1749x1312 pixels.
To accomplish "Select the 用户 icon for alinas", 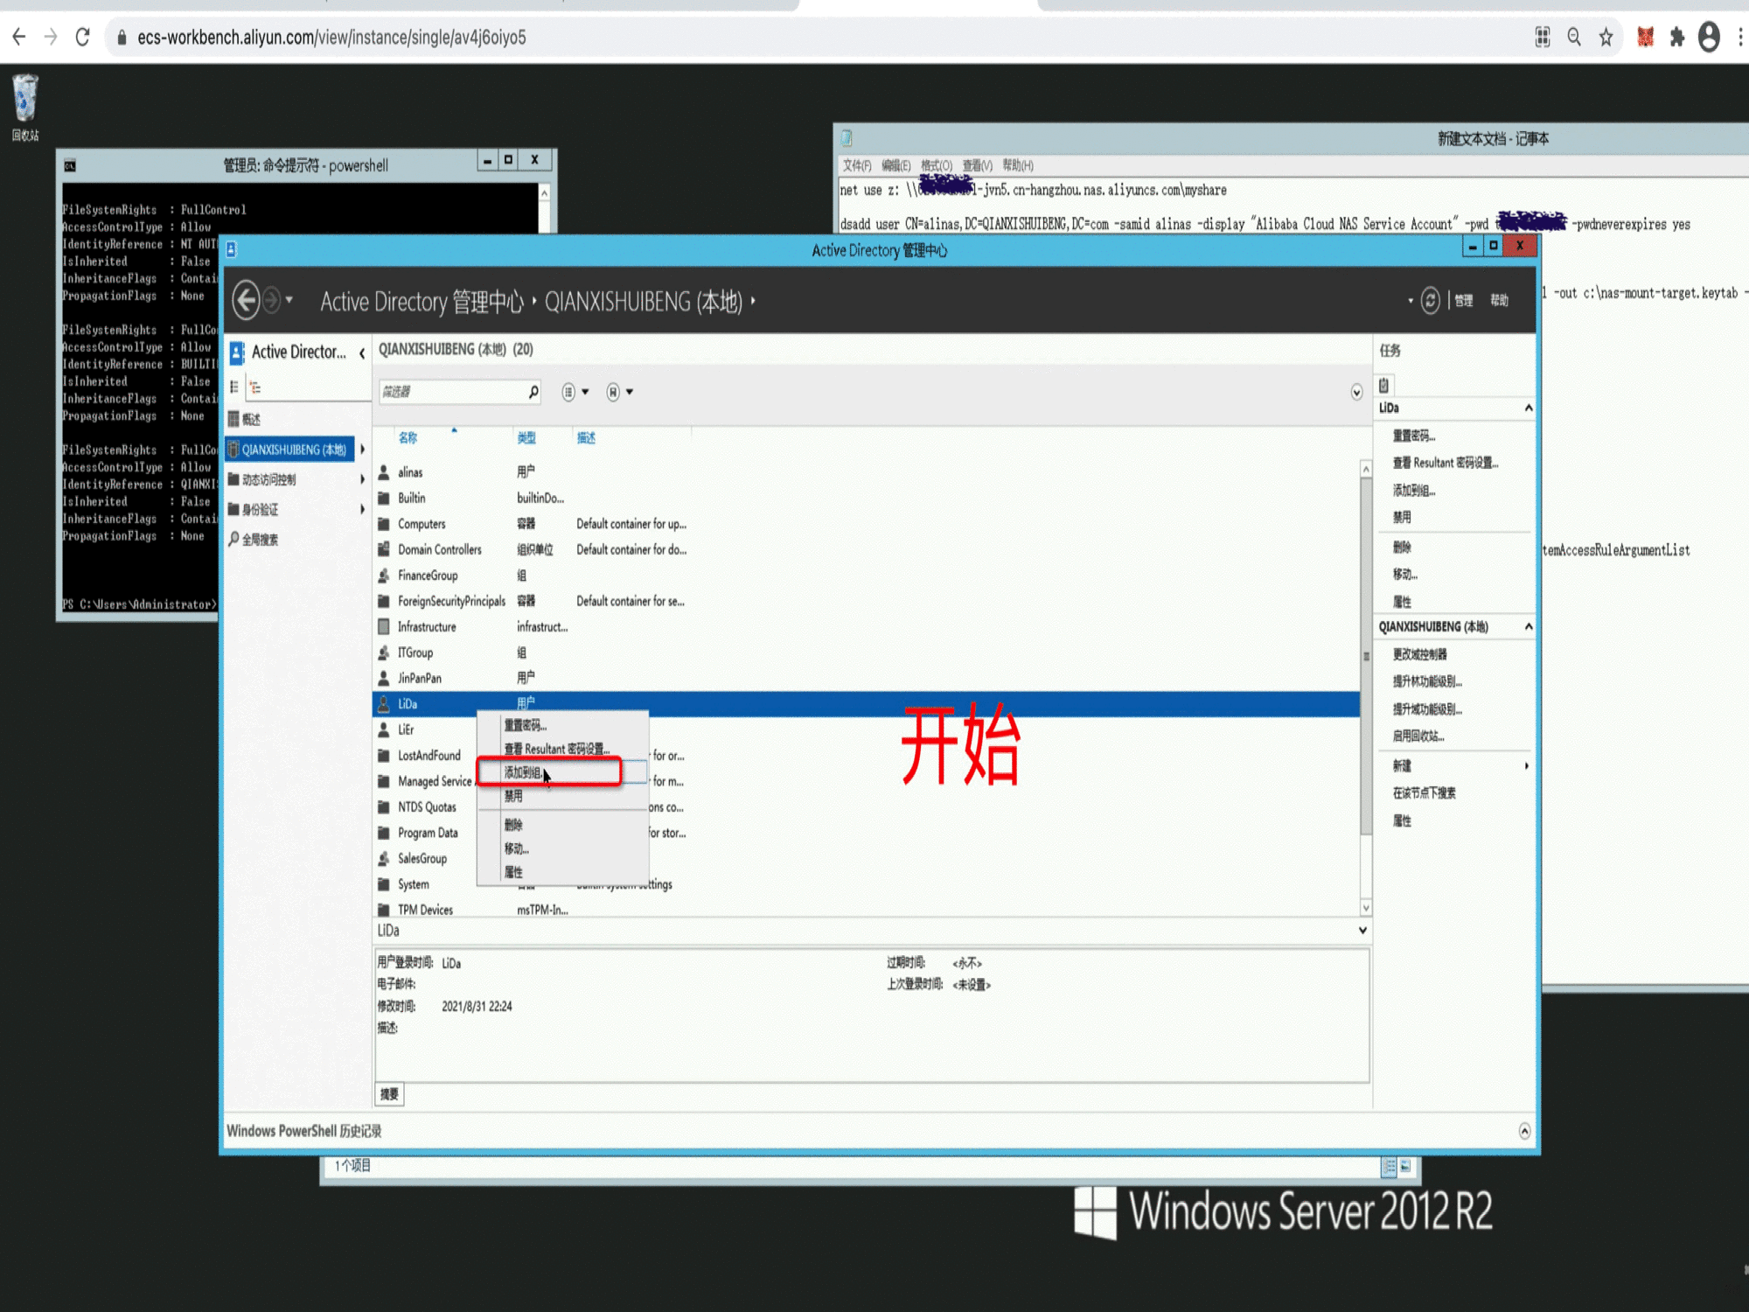I will tap(380, 474).
